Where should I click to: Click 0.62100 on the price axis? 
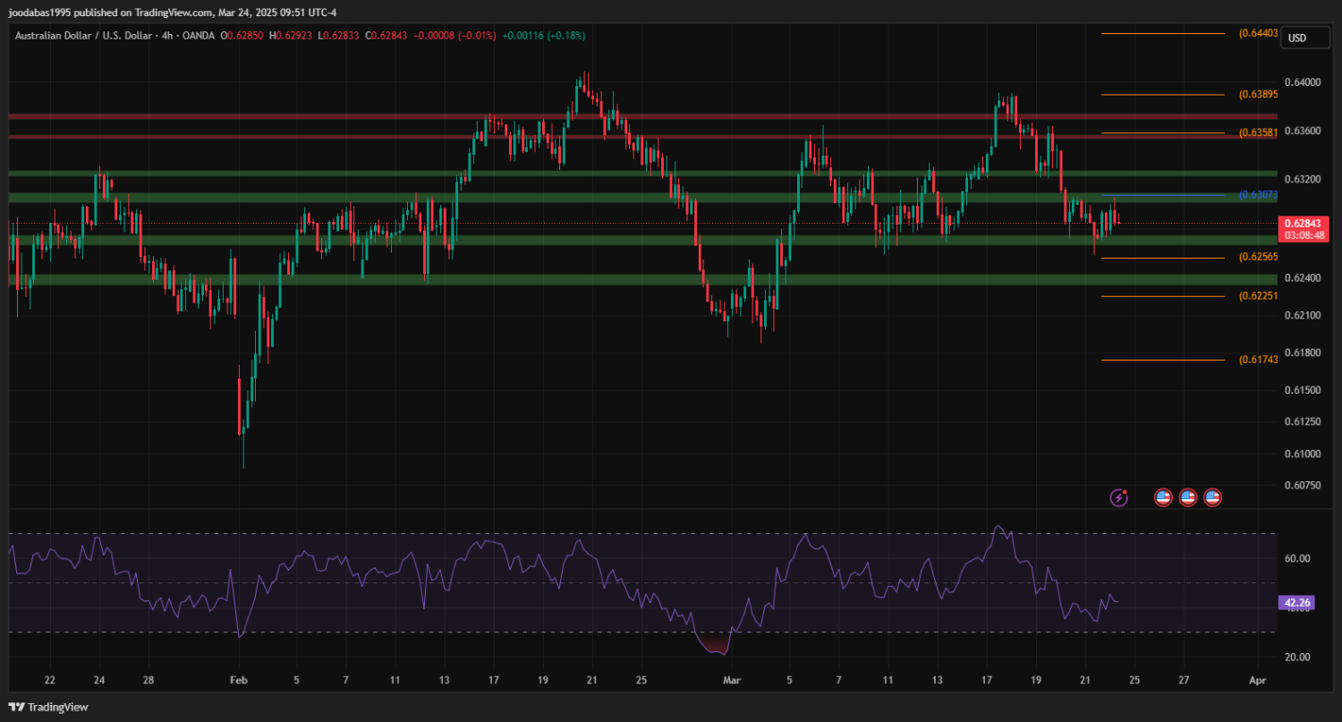pyautogui.click(x=1302, y=315)
